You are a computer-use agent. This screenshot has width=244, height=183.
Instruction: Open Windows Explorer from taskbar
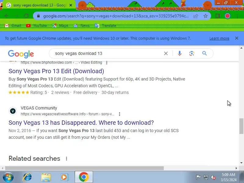46,177
